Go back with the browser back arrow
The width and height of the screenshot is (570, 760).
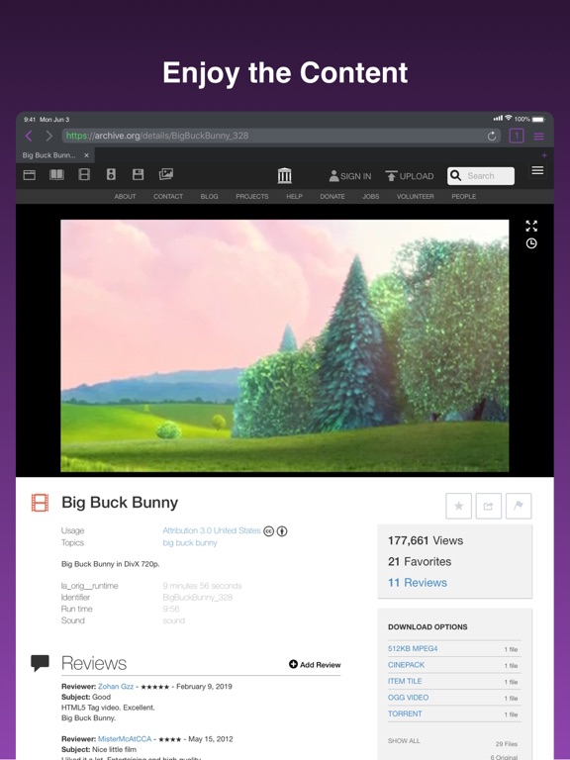click(29, 137)
